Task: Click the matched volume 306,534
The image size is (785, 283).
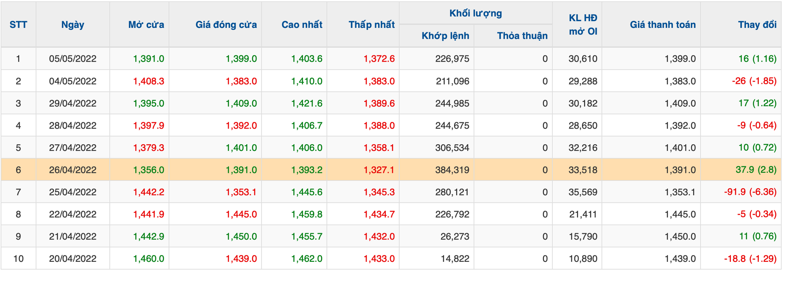Action: 452,148
